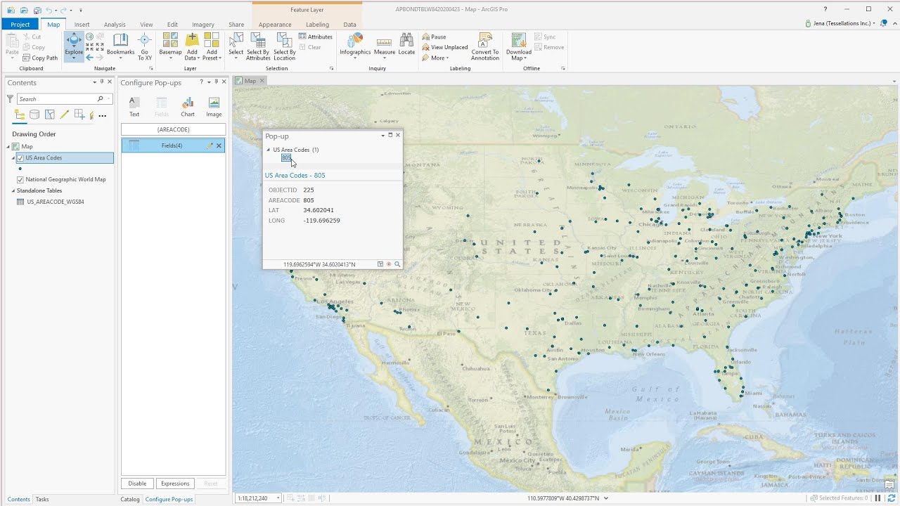Toggle National Geographic World Map visibility
Screen dimensions: 900x506
(20, 179)
